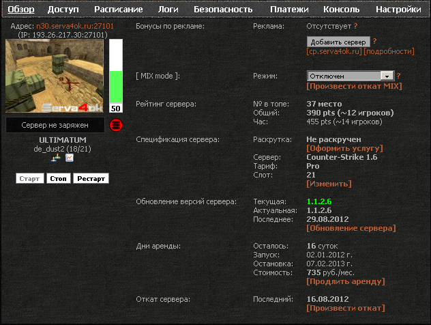The image size is (431, 325).
Task: Click the Старт button
Action: pos(29,178)
